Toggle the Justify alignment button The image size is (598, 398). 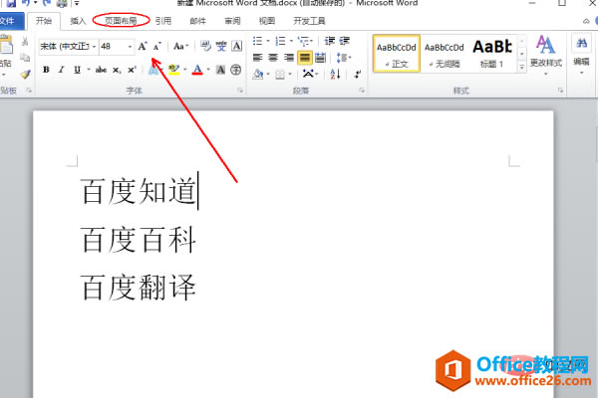[x=305, y=58]
